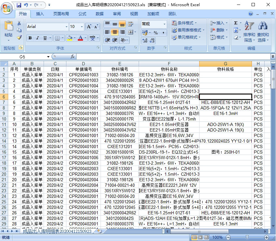Expand the 常规 number format dropdown

(x=164, y=24)
